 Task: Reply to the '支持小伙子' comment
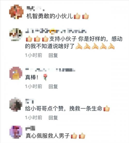(x=53, y=55)
